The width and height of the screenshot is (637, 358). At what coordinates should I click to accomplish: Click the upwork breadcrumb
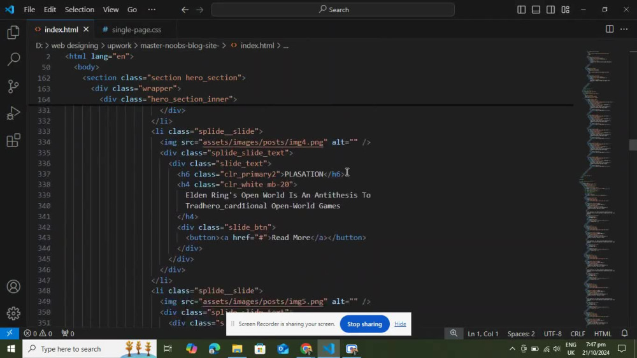pyautogui.click(x=119, y=45)
